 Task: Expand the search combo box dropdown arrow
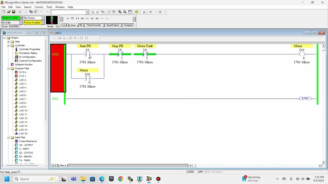87,12
